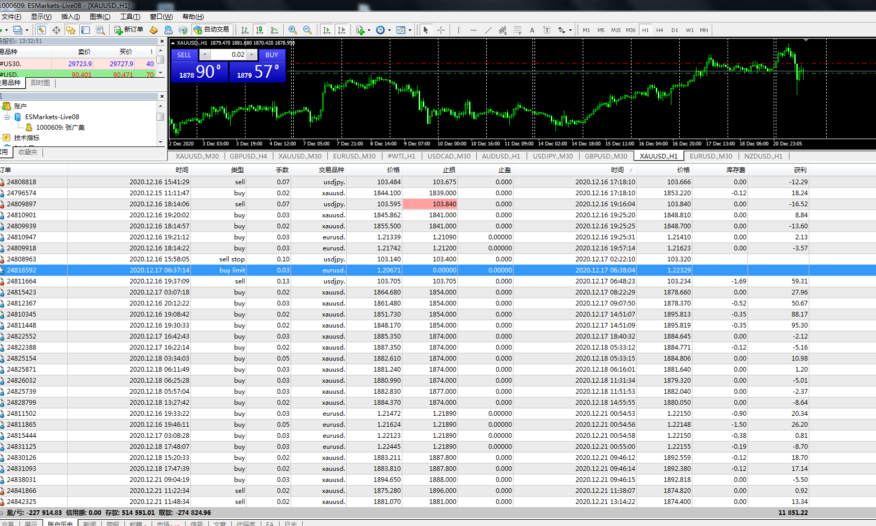Image resolution: width=876 pixels, height=526 pixels.
Task: Select the equidistant channel tool
Action: click(503, 30)
